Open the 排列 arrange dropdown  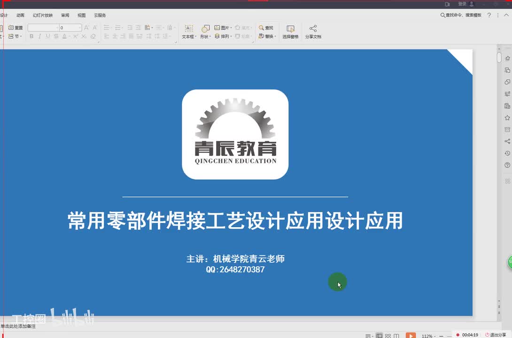pos(223,36)
